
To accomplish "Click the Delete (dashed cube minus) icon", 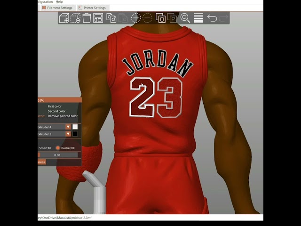I will (x=75, y=18).
